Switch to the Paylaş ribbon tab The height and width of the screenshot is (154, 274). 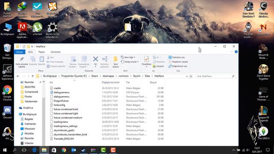[42, 52]
